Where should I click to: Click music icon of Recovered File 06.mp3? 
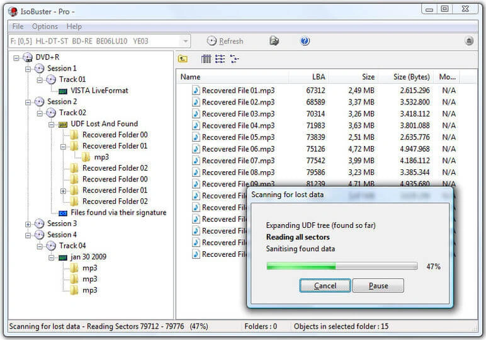point(196,149)
